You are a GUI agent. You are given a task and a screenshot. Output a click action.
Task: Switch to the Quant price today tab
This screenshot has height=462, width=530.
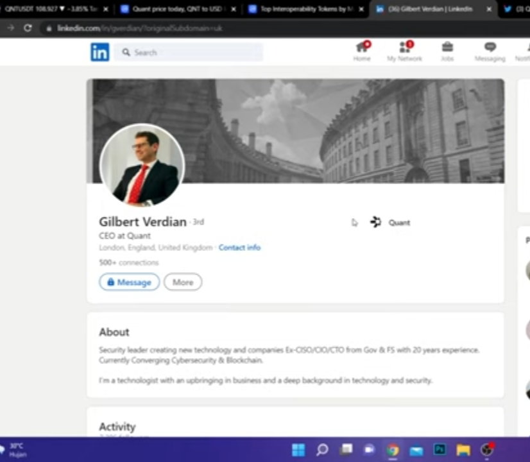177,9
